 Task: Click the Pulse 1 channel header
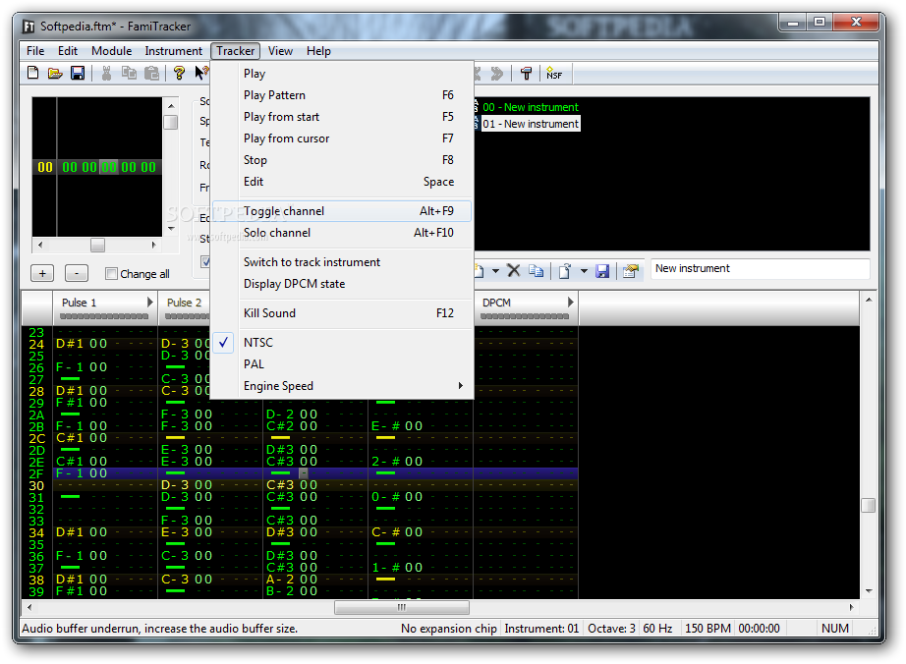tap(105, 307)
